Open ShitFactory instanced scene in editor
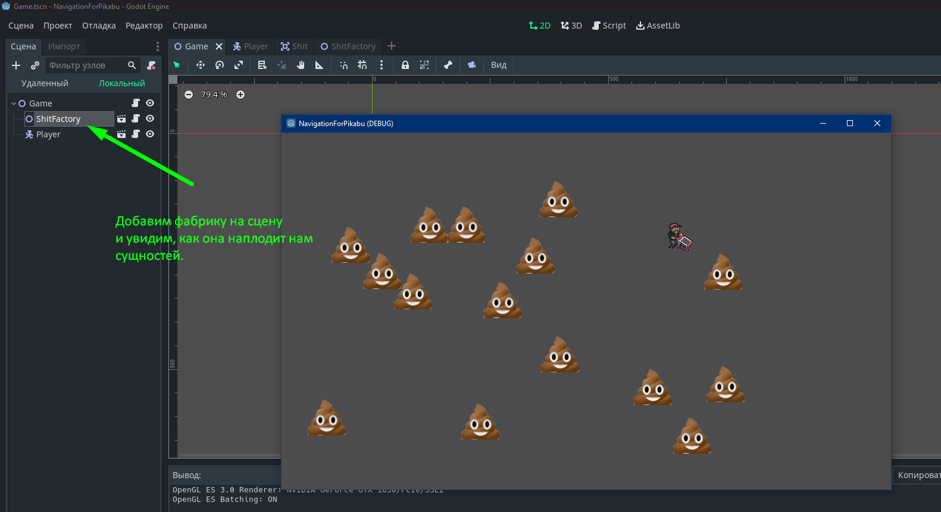The height and width of the screenshot is (512, 941). tap(121, 119)
